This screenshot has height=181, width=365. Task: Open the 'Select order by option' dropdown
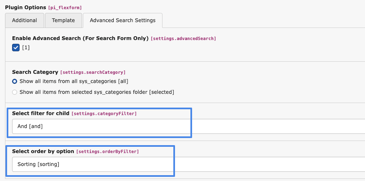(189, 164)
